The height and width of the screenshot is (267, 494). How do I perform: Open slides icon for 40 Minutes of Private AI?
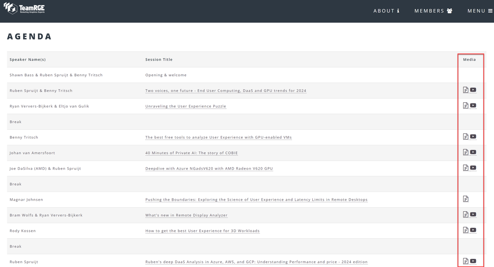coord(466,152)
